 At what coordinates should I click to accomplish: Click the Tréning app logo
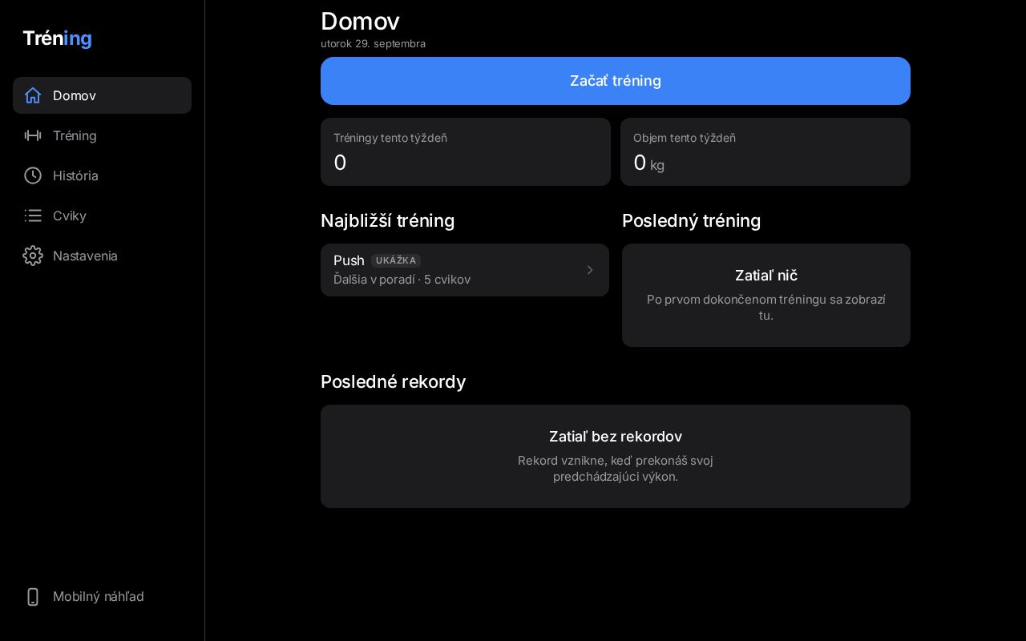pos(58,38)
